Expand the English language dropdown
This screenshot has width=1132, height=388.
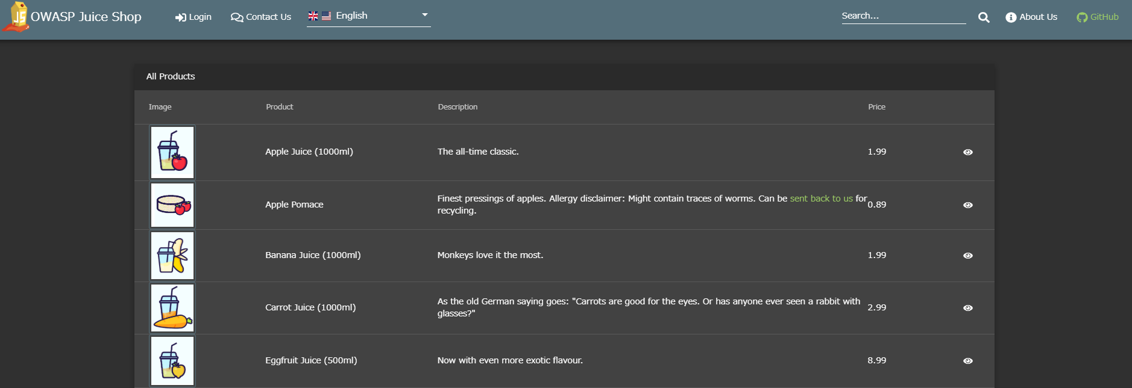coord(368,16)
